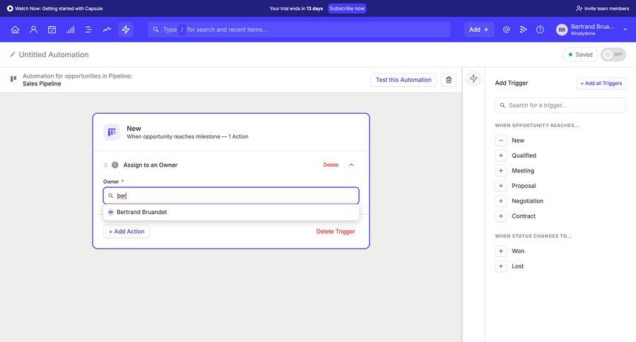
Task: Click the lightning trigger panel icon
Action: pyautogui.click(x=473, y=78)
